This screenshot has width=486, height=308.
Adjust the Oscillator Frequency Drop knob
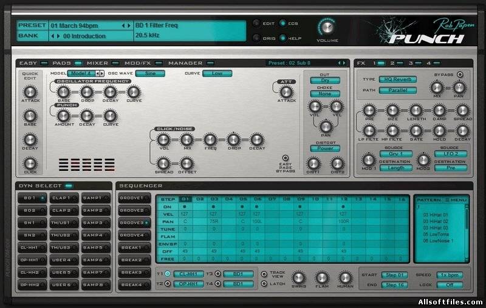pyautogui.click(x=87, y=92)
